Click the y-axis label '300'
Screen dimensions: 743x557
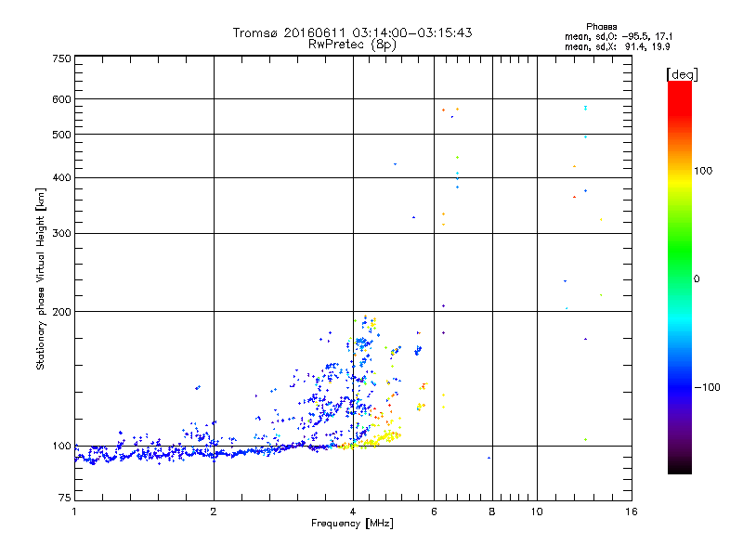61,233
